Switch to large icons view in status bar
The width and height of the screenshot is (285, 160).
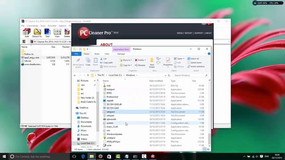click(x=208, y=149)
